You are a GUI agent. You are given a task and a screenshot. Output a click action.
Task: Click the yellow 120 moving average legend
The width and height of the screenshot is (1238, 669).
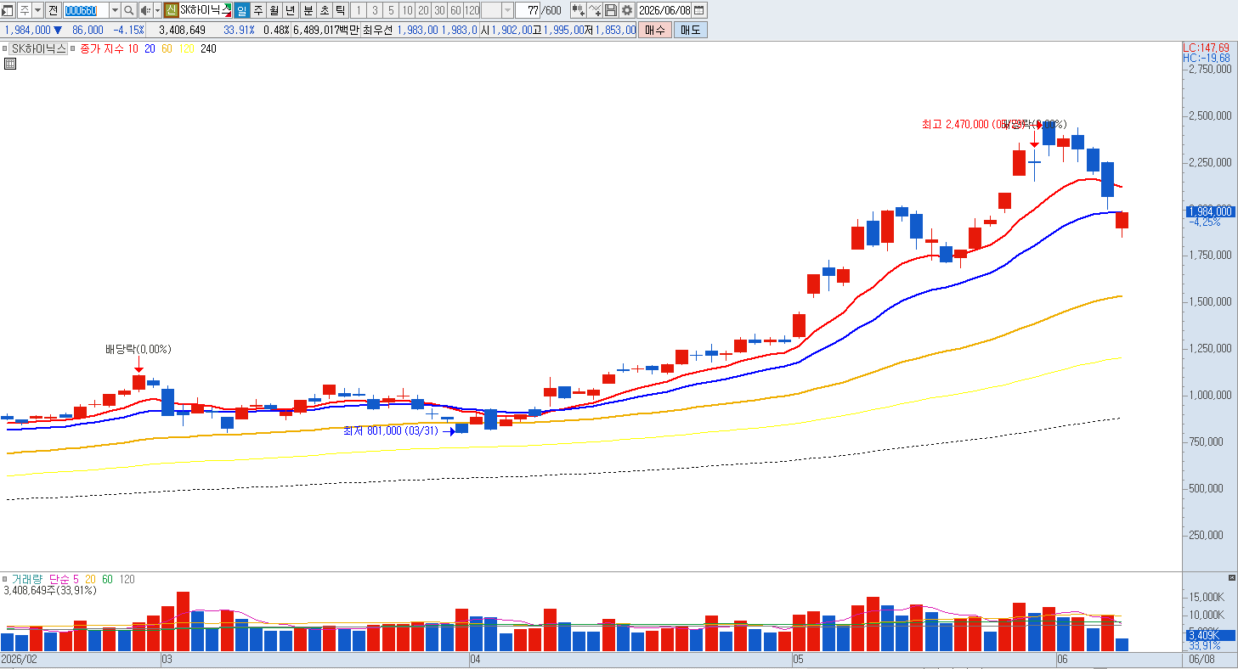(186, 48)
